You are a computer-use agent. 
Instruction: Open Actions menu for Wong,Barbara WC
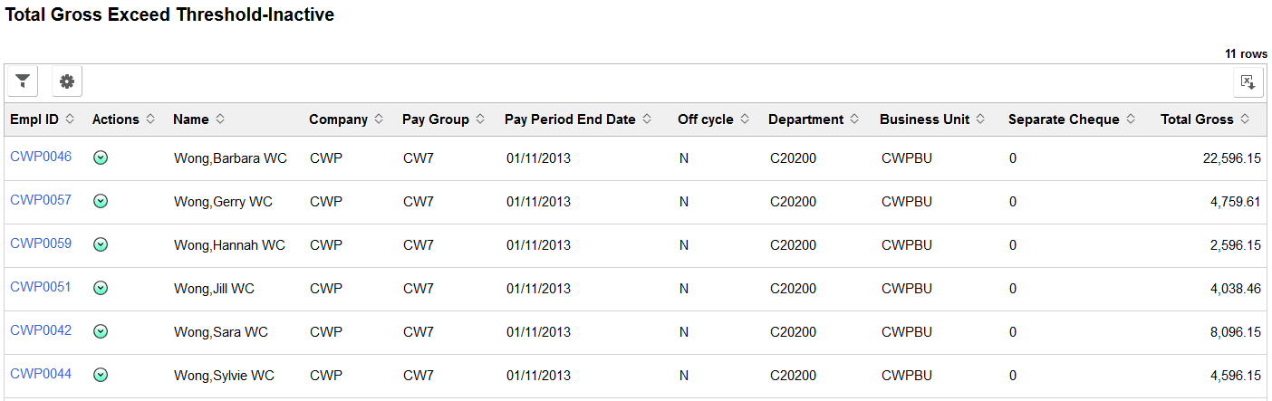point(101,158)
